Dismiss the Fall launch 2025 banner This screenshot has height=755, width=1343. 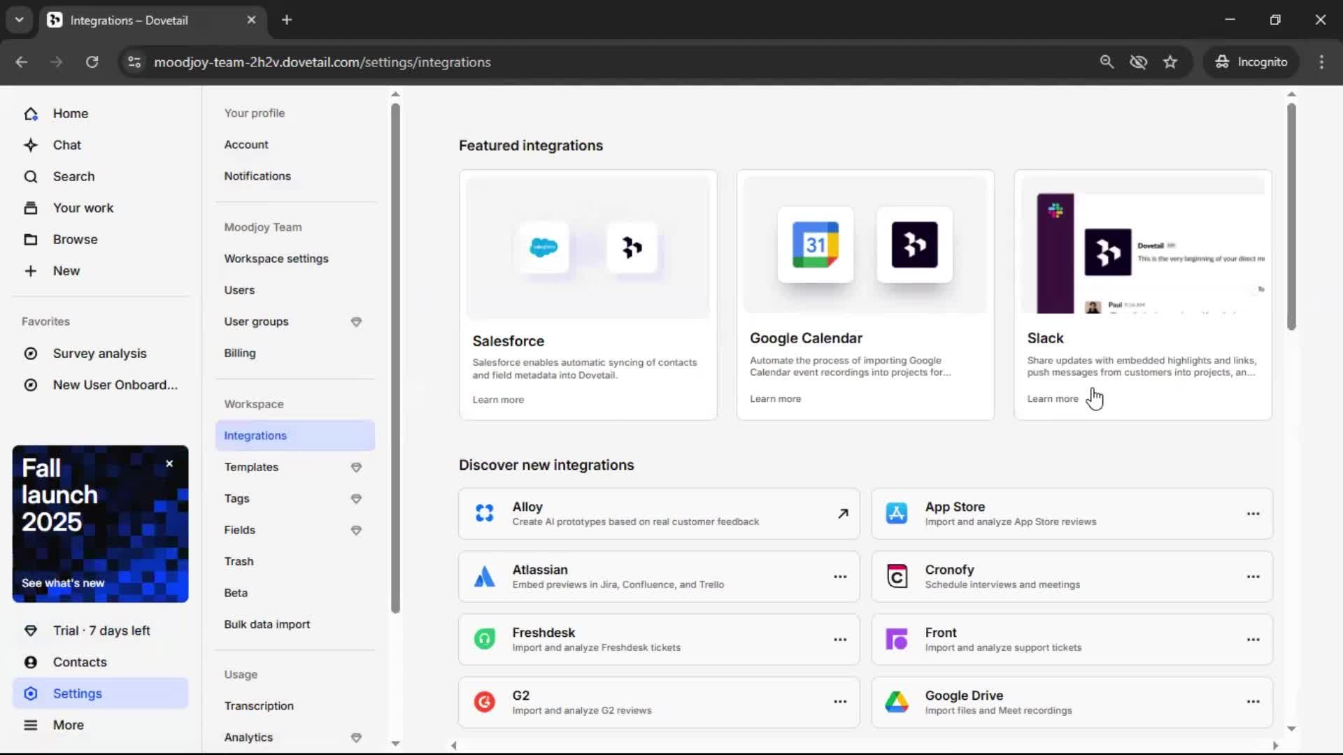[169, 463]
